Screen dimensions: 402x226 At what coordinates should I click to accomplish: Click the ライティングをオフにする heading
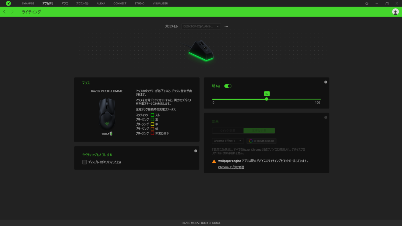click(x=97, y=155)
